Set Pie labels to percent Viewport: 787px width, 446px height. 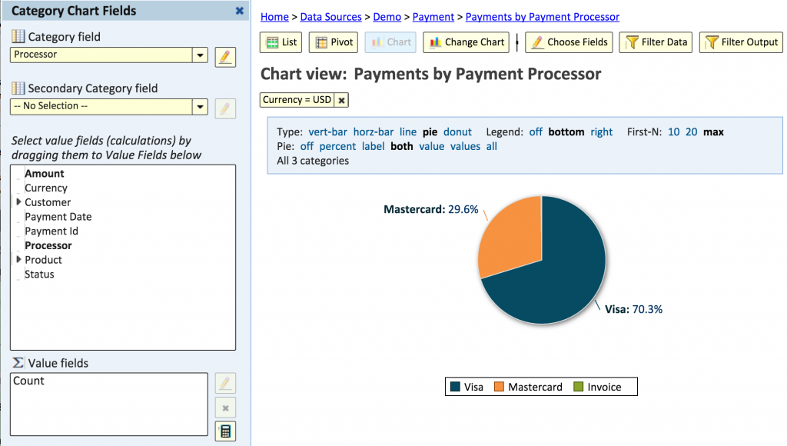point(338,146)
